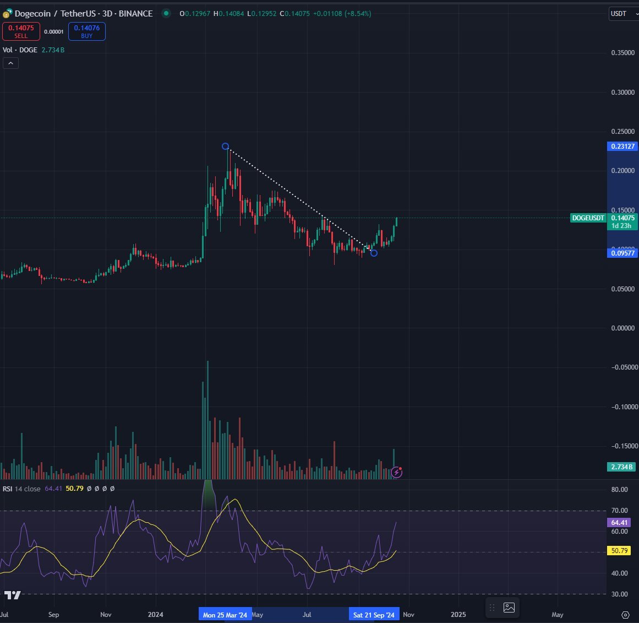
Task: Collapse the indicator legend with chevron button
Action: pyautogui.click(x=10, y=63)
